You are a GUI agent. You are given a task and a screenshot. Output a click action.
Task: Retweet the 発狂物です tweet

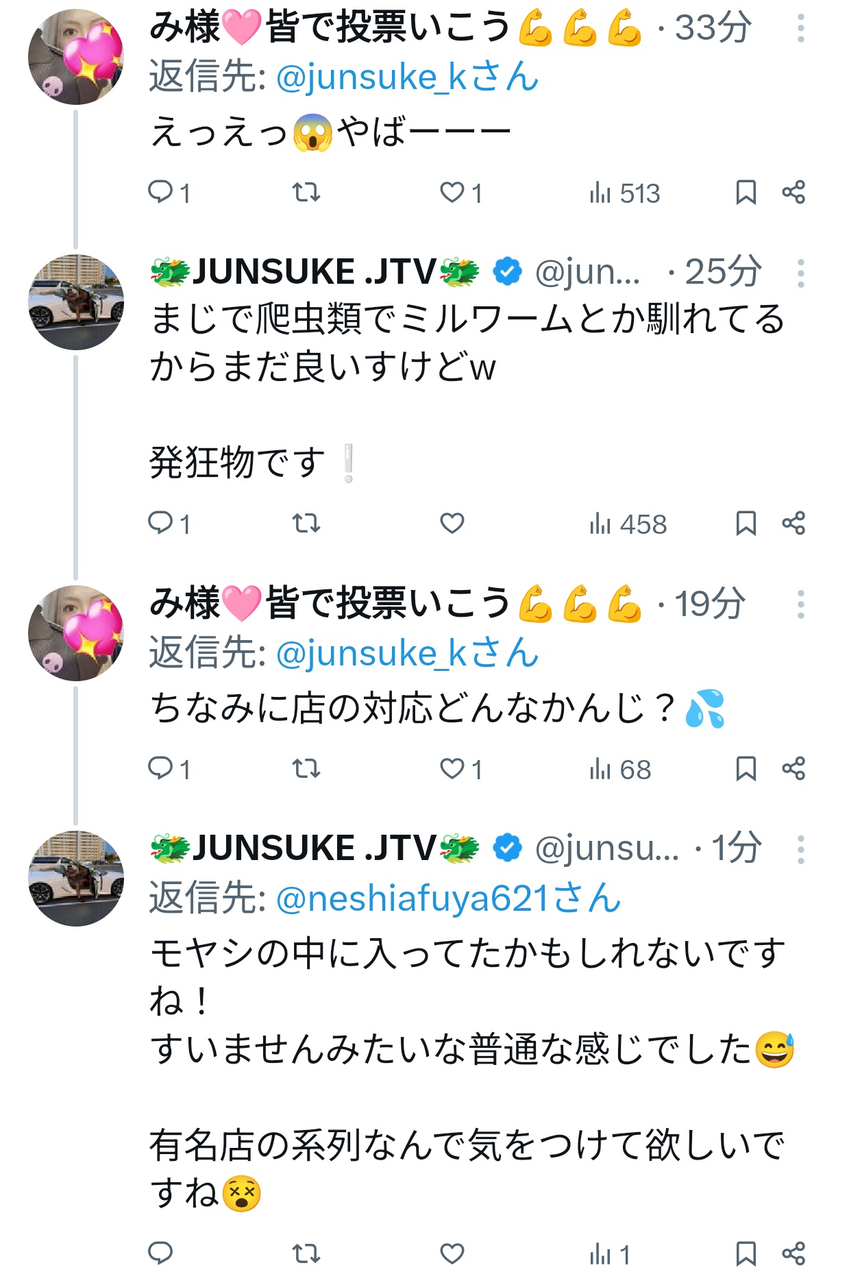point(306,524)
